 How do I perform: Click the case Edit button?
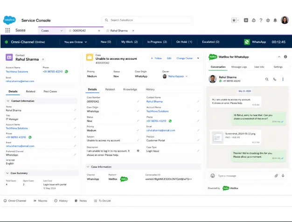tap(169, 58)
